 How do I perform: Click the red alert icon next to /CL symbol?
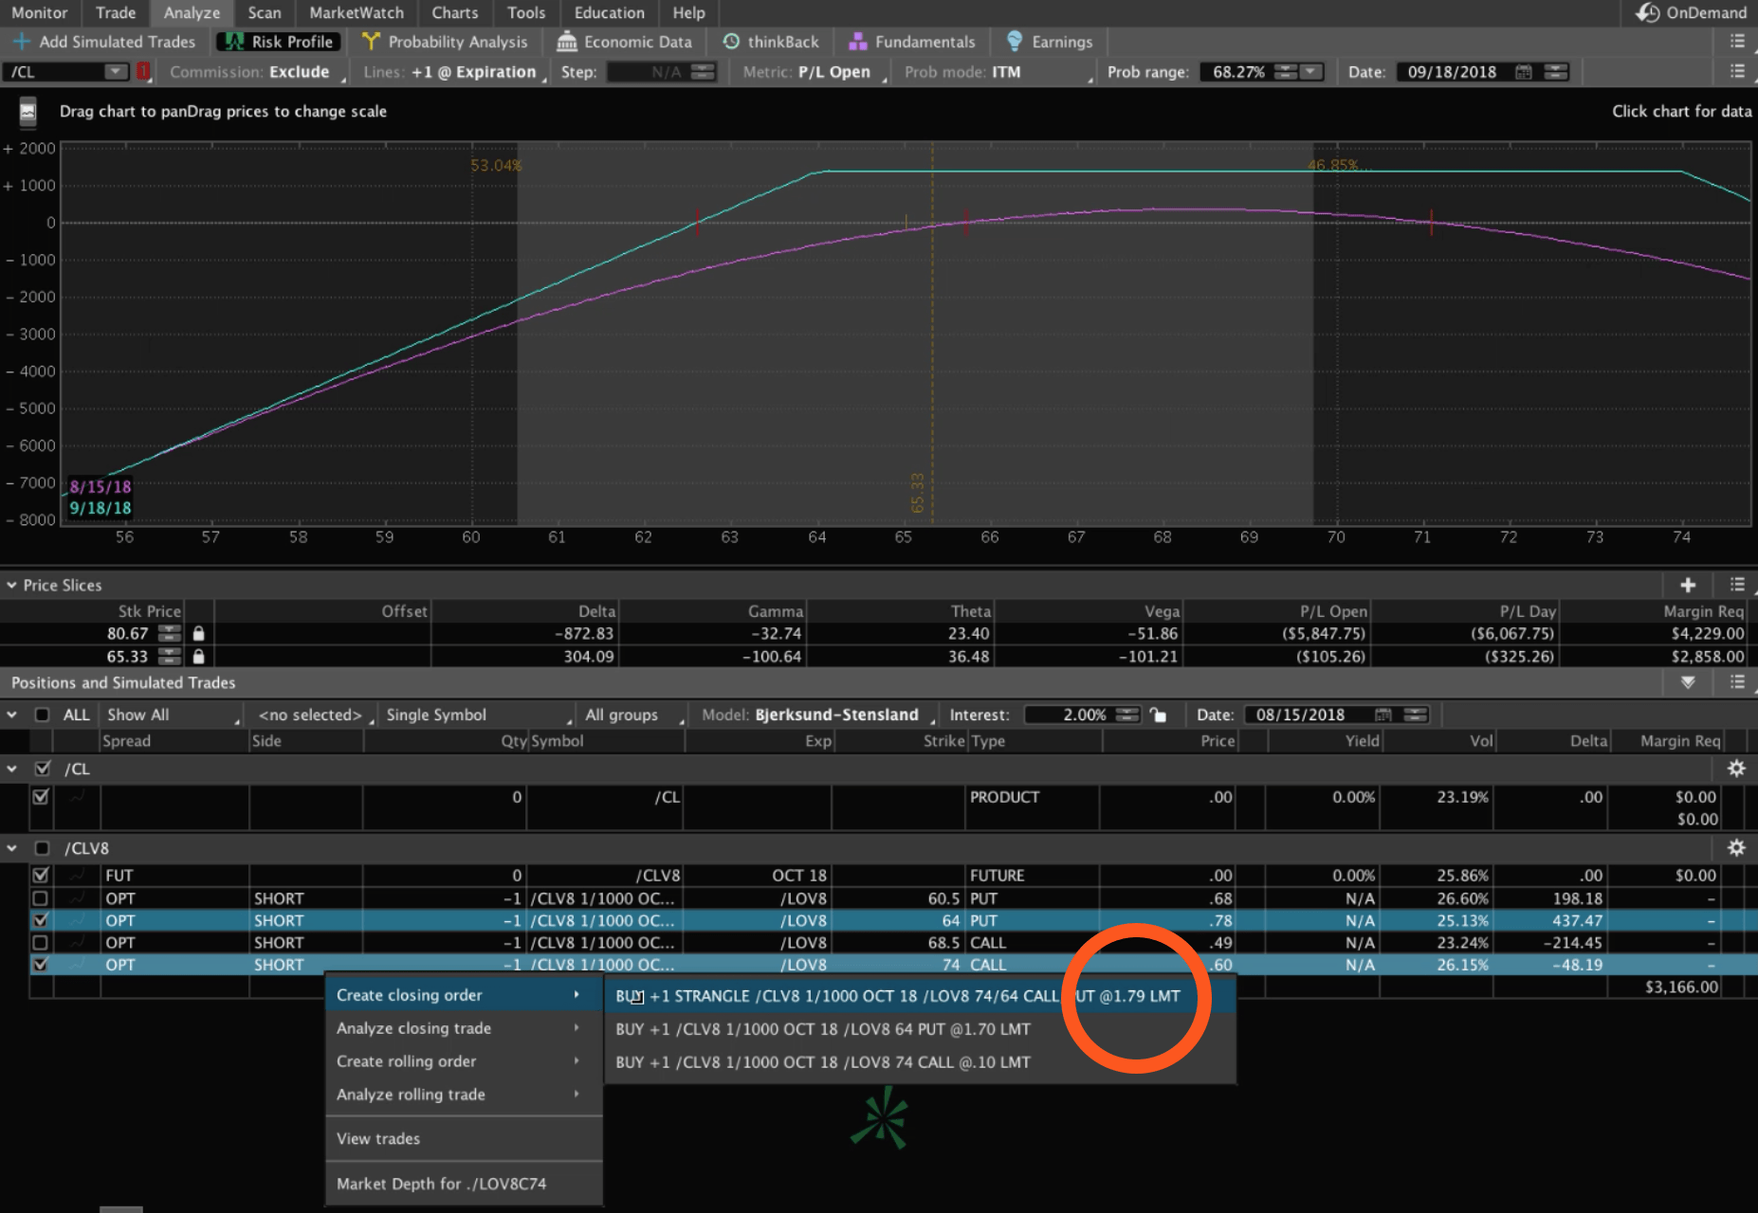(x=143, y=71)
